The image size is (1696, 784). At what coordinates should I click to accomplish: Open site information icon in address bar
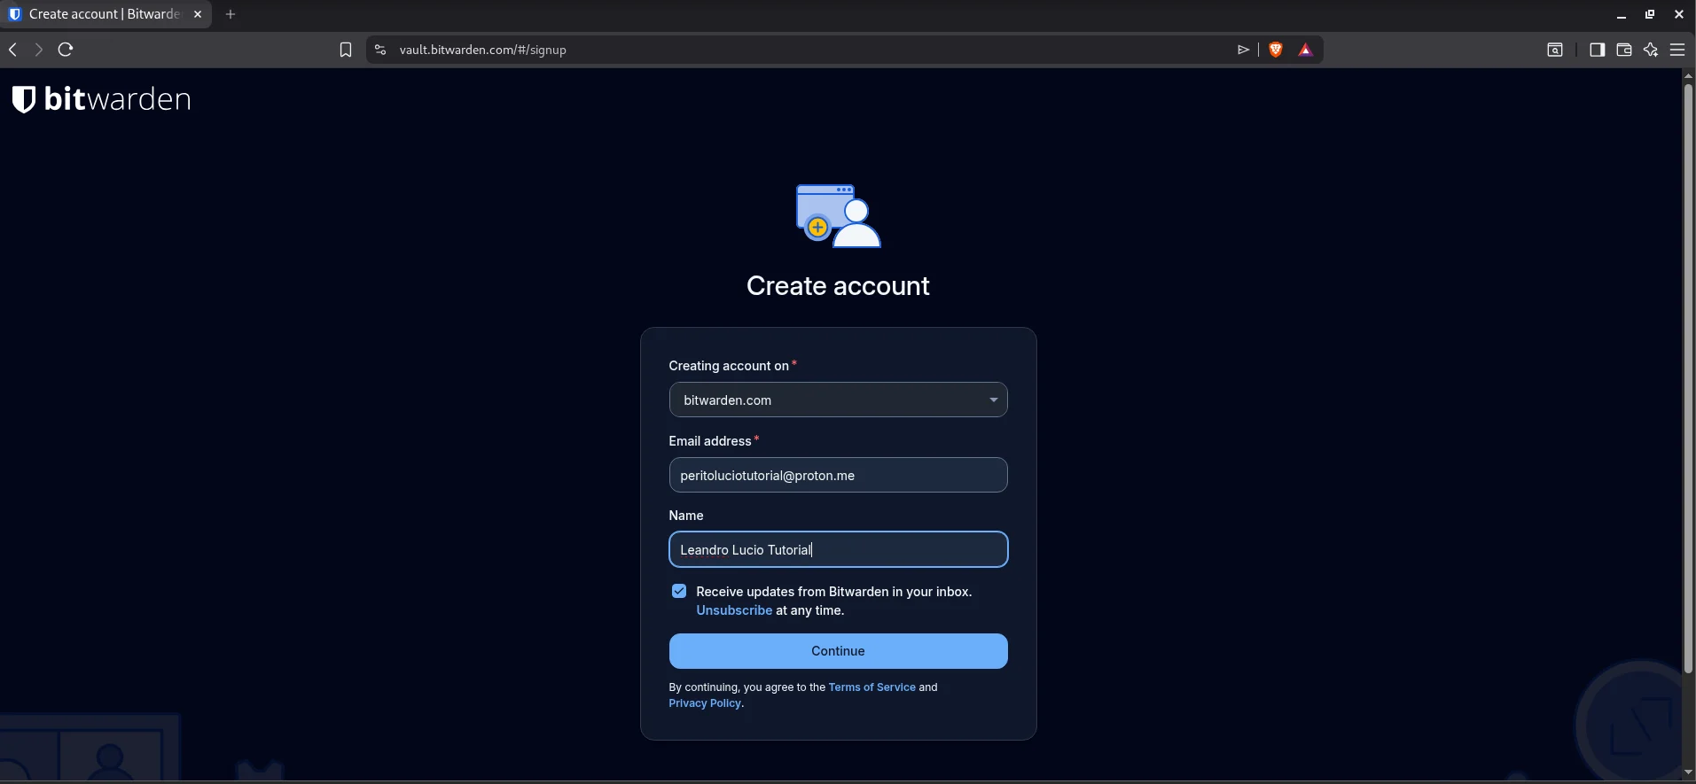[x=380, y=50]
